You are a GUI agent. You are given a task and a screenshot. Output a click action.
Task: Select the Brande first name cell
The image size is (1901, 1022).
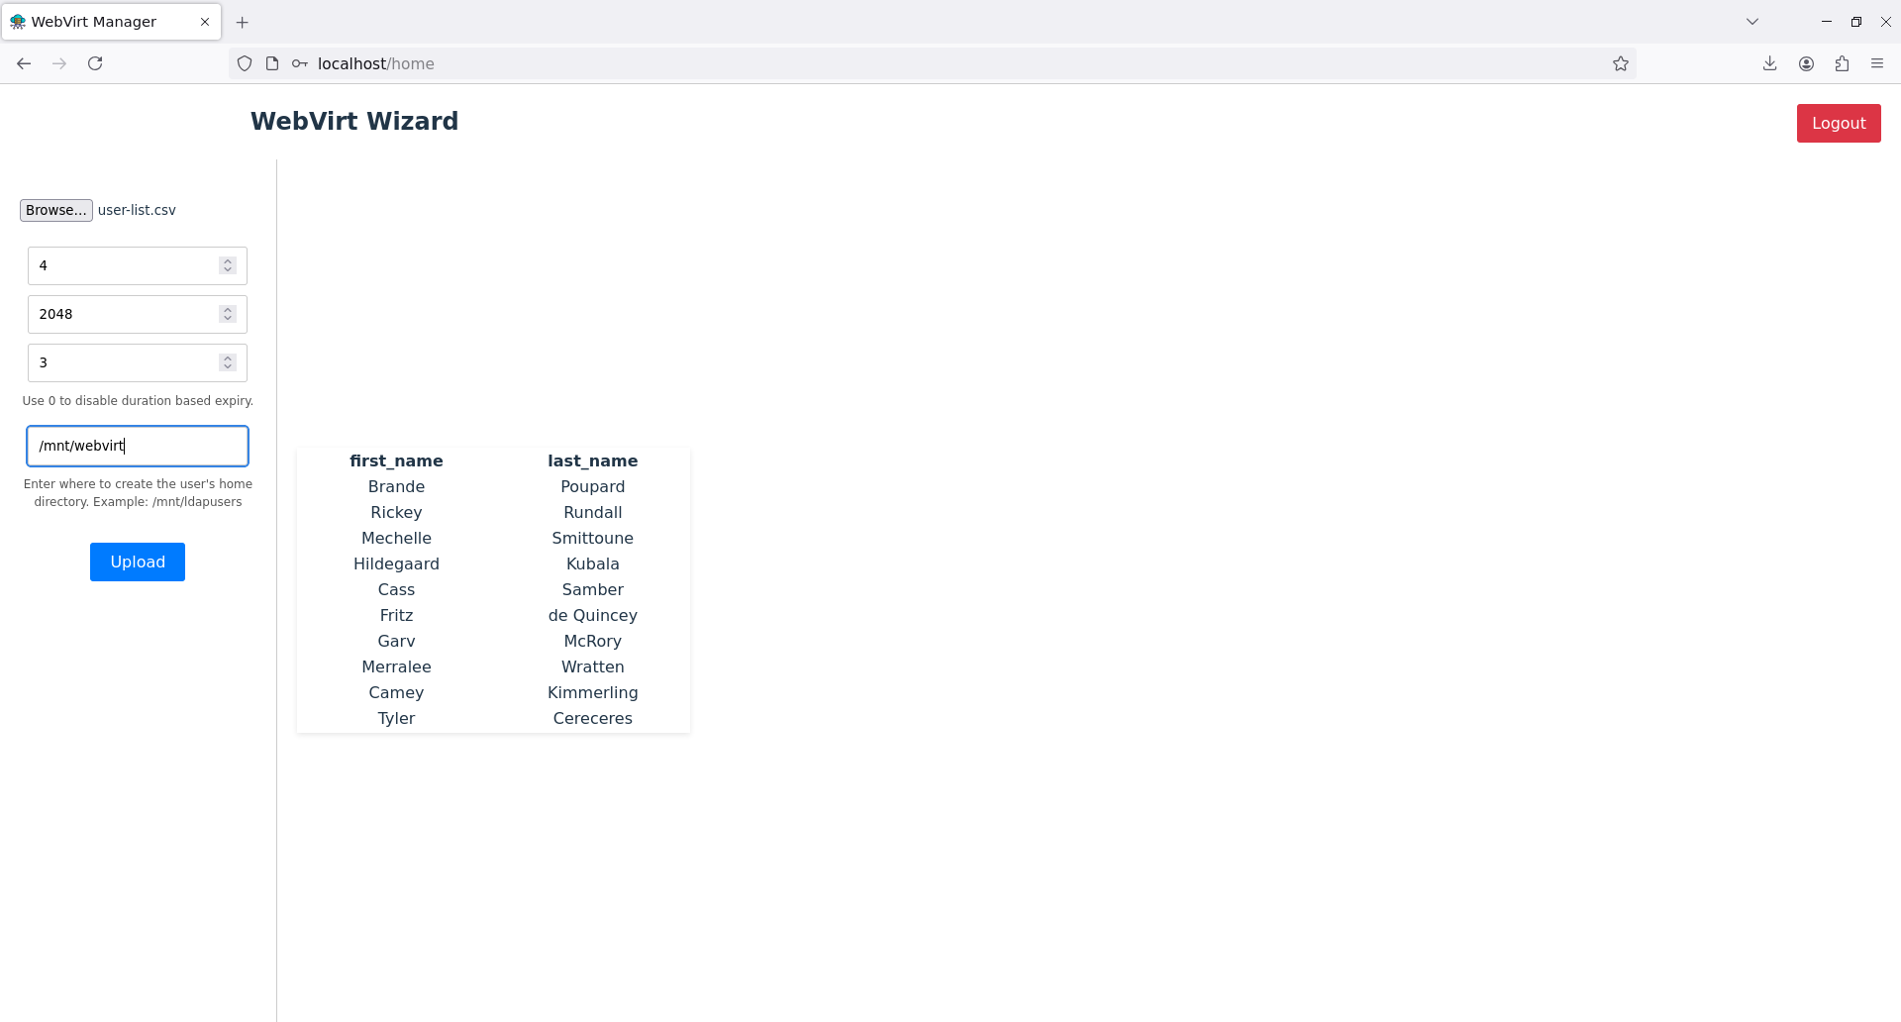point(396,486)
